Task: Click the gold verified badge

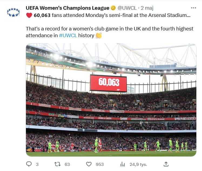Action: click(x=113, y=8)
